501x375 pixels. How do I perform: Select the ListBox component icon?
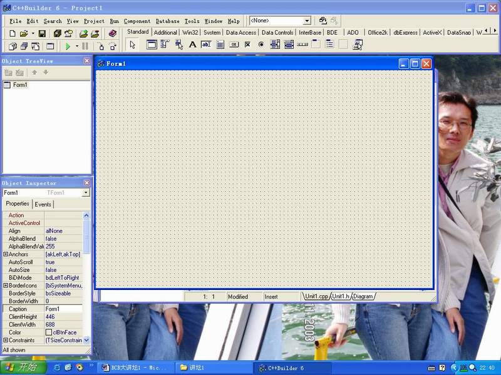tap(275, 44)
